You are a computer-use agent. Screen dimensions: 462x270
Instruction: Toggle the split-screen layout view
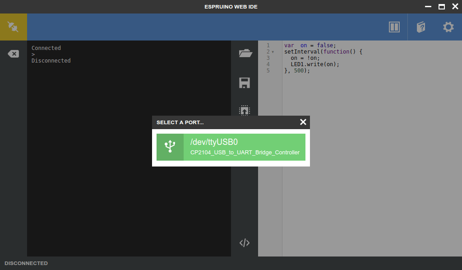(394, 27)
